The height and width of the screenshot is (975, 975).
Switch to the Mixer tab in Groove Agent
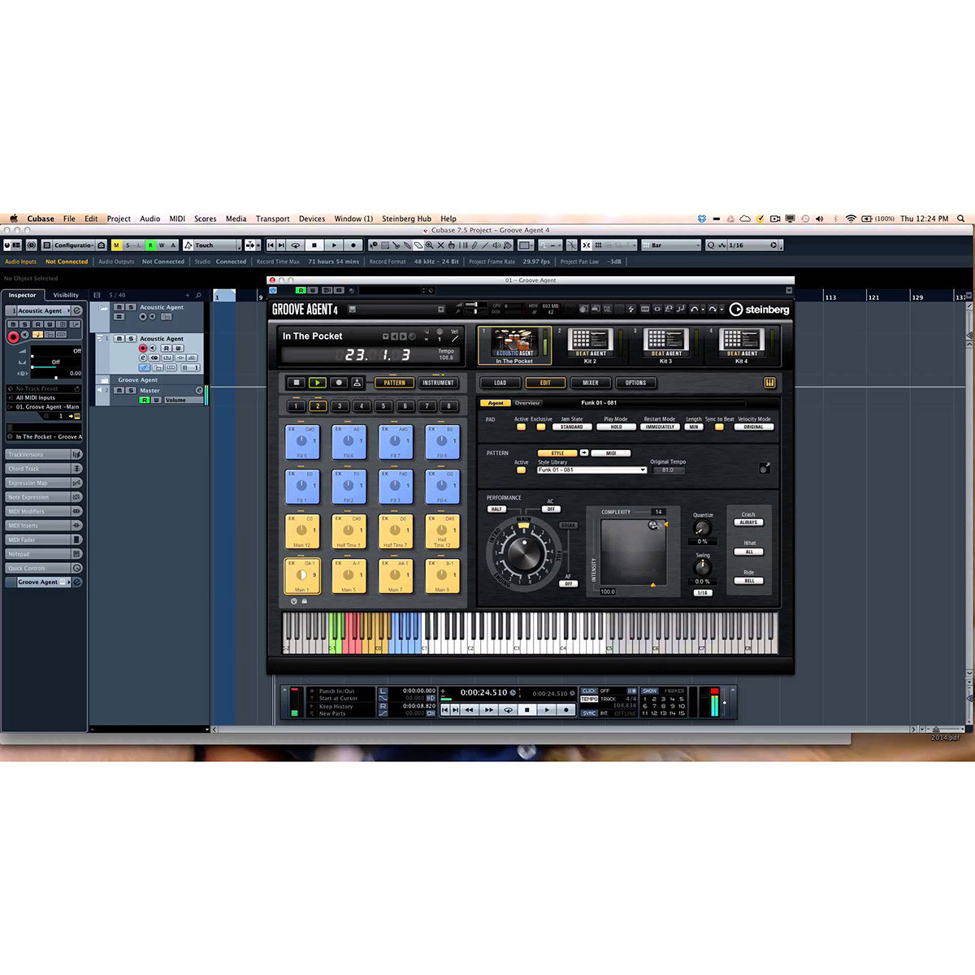[591, 383]
